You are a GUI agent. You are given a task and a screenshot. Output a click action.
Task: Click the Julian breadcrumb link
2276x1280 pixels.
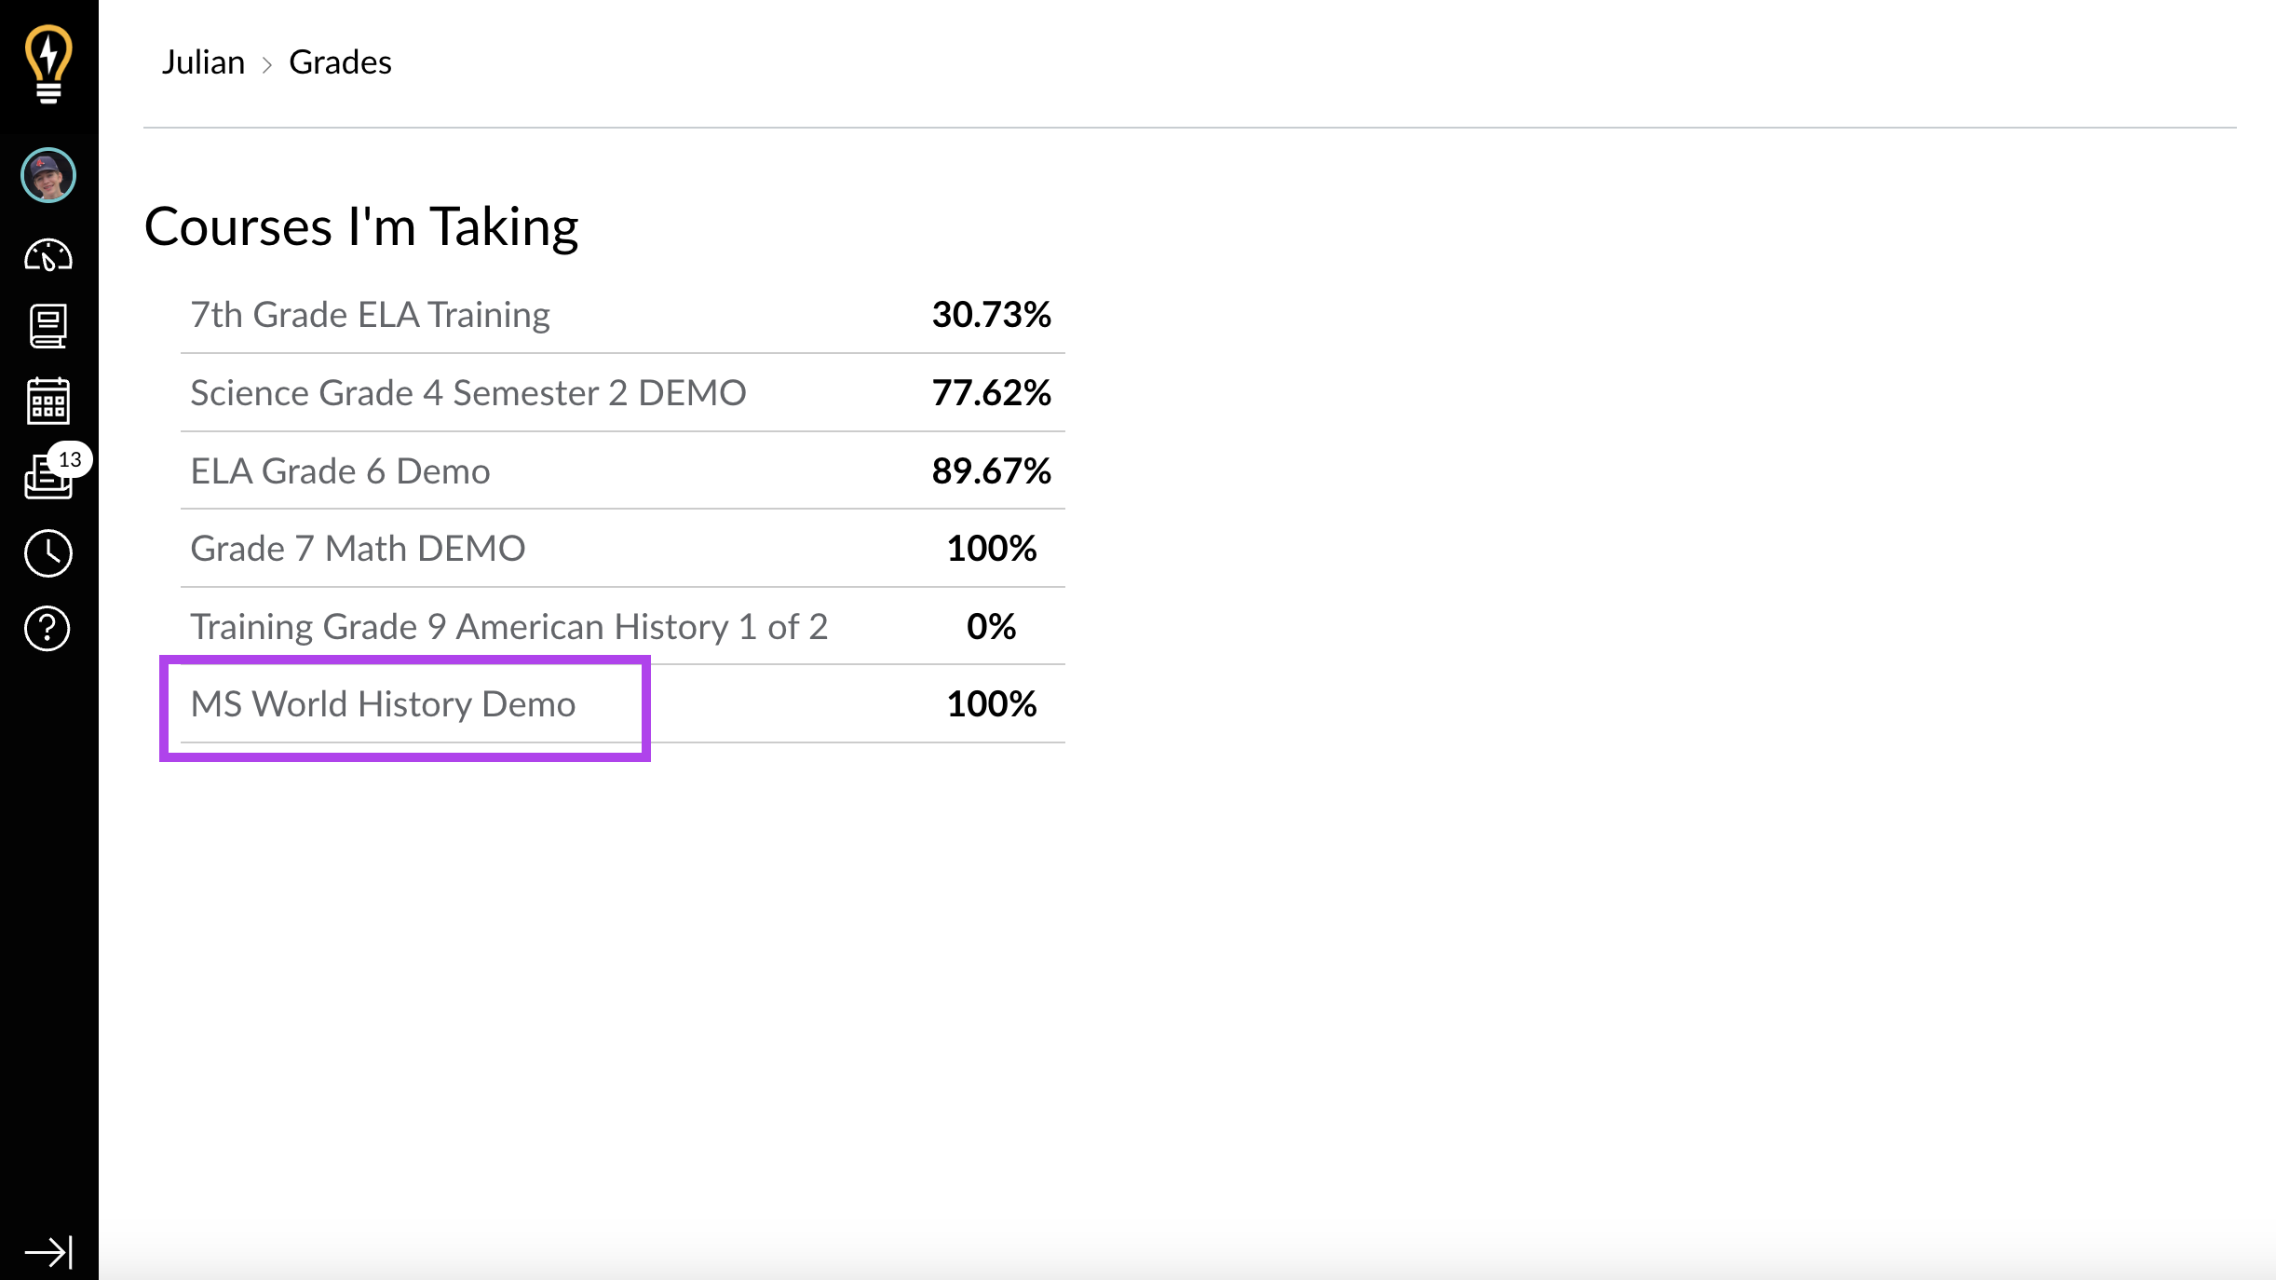203,62
